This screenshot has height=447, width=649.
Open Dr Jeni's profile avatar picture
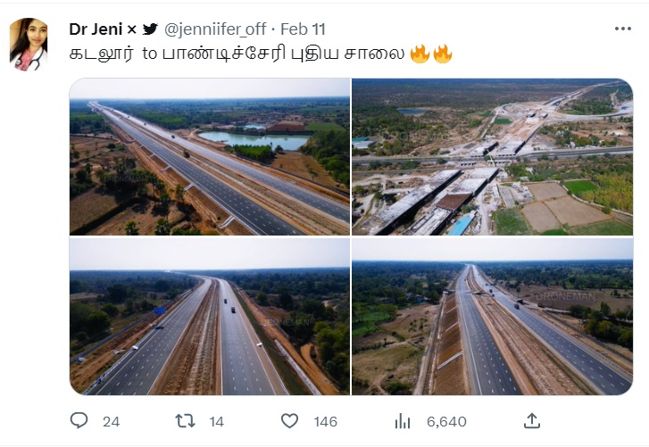point(29,44)
